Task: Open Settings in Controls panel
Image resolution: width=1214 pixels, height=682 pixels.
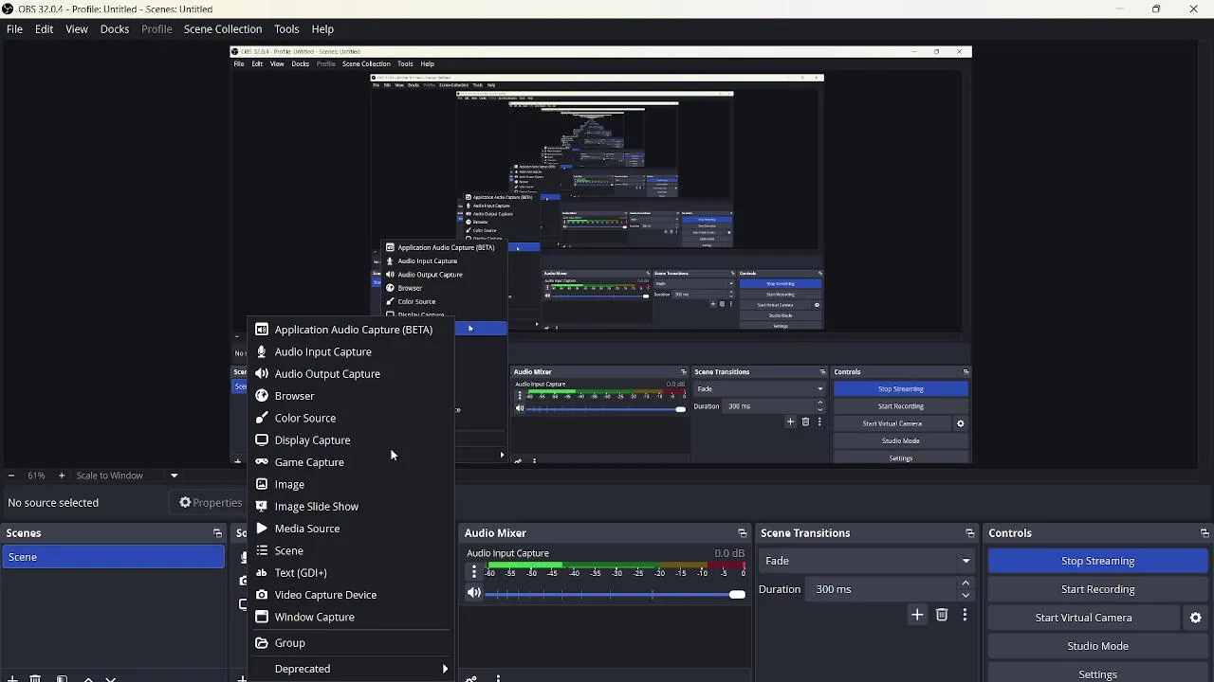Action: tap(1097, 673)
